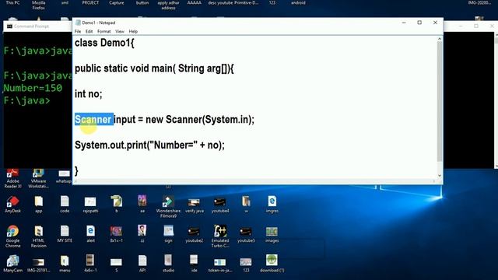The image size is (498, 280).
Task: Open the 'ide' desktop icon
Action: tap(194, 264)
